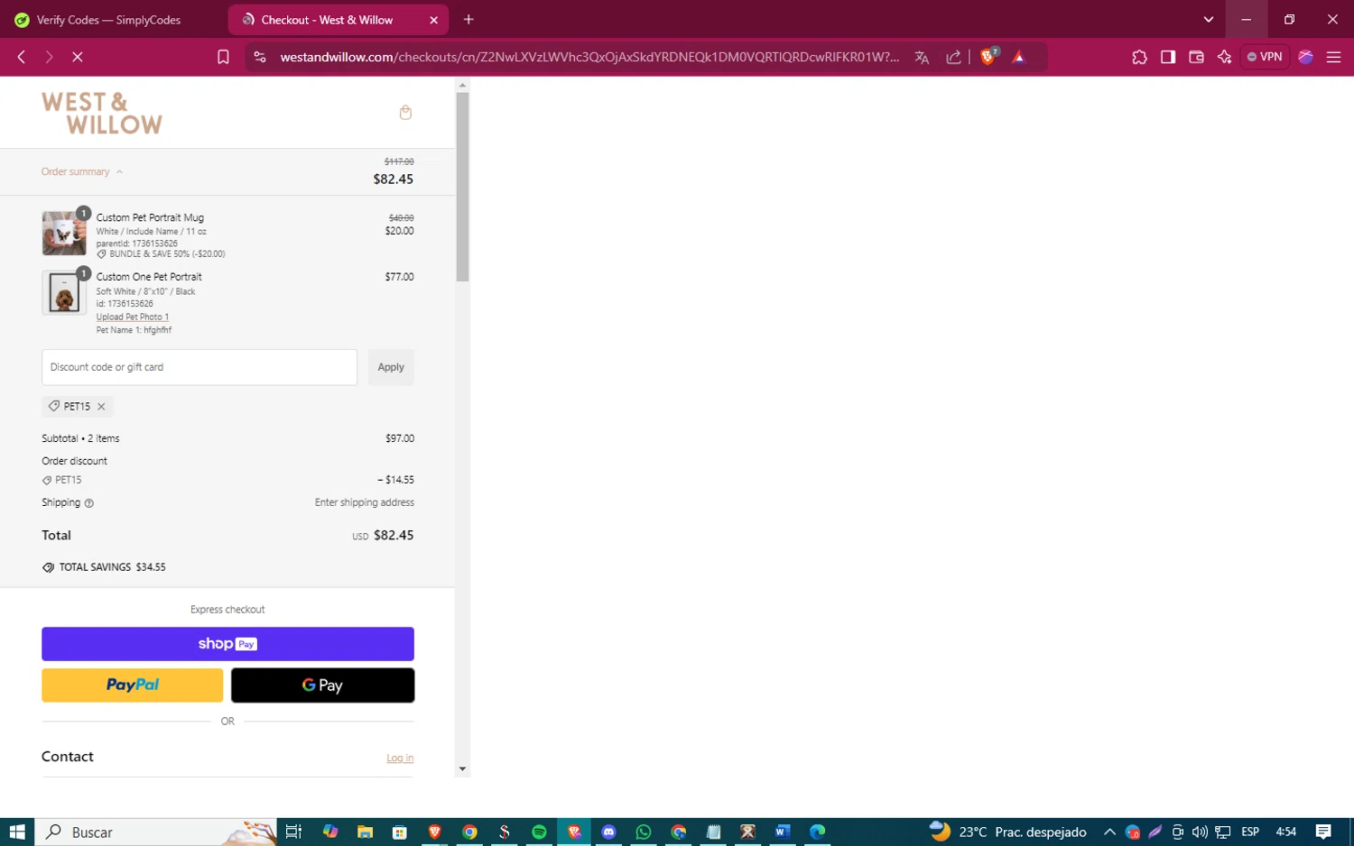Open the notification center icon
The image size is (1354, 846).
tap(1323, 832)
